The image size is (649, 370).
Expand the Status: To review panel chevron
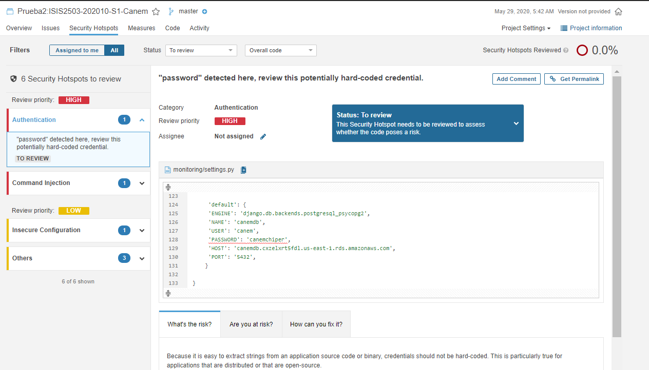(x=516, y=124)
